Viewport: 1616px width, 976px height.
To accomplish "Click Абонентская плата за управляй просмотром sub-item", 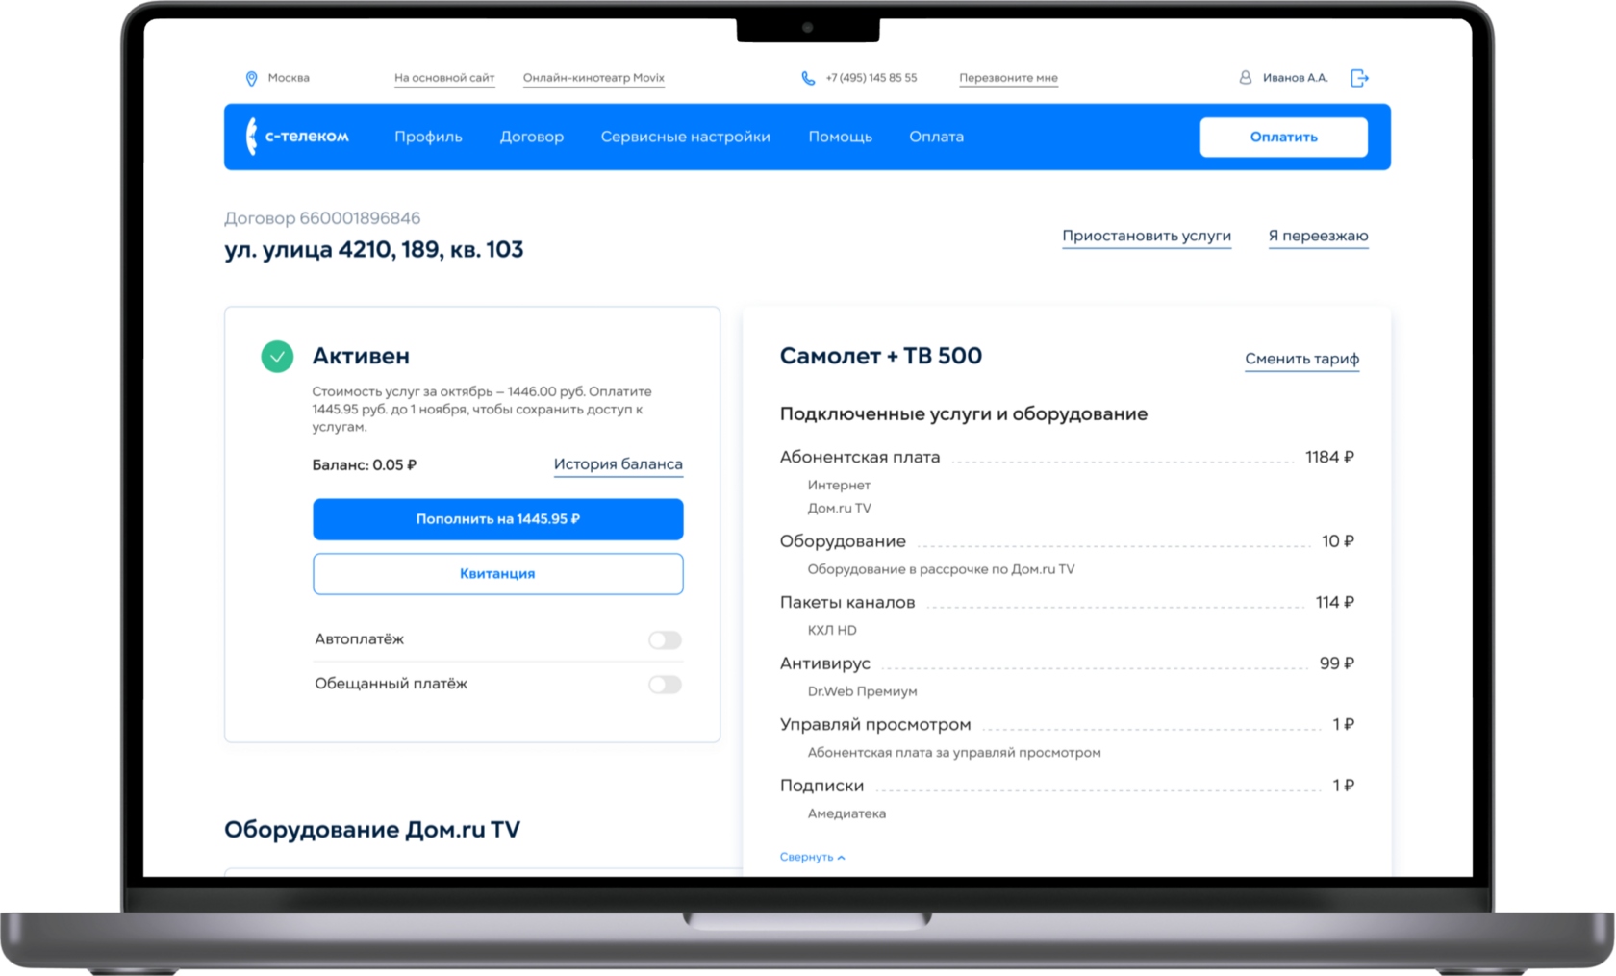I will (x=954, y=753).
